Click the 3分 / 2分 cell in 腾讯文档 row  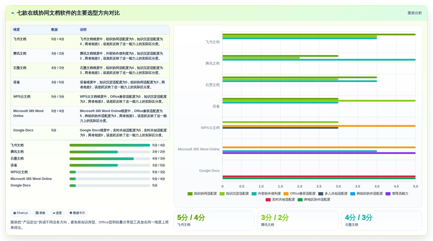pos(58,53)
